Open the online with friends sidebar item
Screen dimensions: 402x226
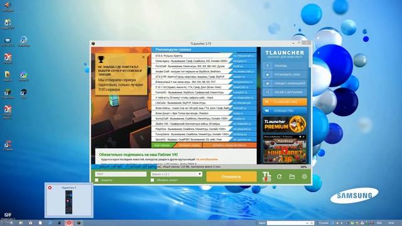(285, 92)
